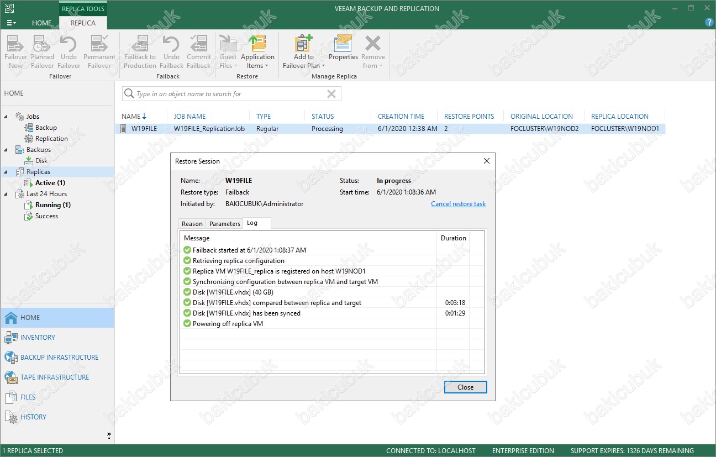Collapse the Jobs tree node
Screen dimensions: 716x457
click(x=6, y=117)
